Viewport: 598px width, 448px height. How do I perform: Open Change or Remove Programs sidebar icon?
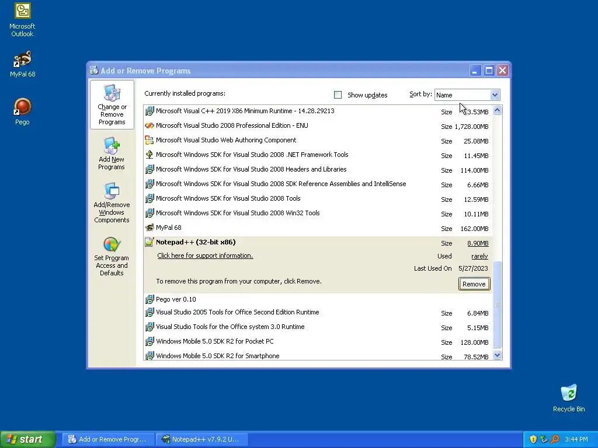112,104
